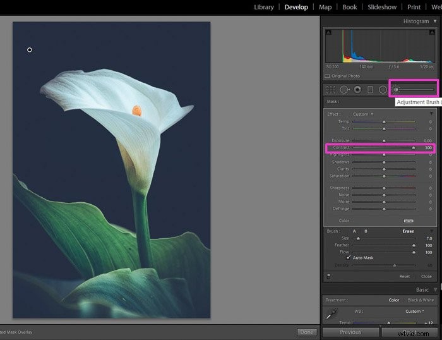Select the Graduated Filter tool
Image resolution: width=442 pixels, height=340 pixels.
tap(370, 90)
